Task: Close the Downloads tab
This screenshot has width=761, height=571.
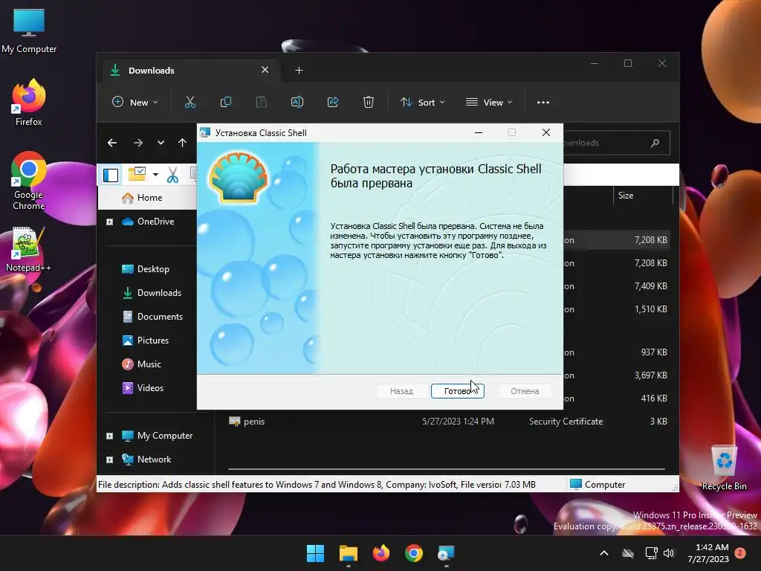Action: point(265,70)
